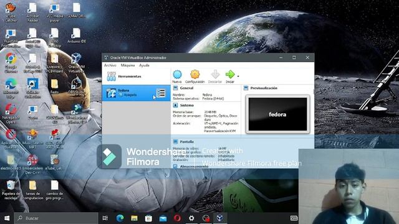Open Mail app from the taskbar
Screen dimensions: 399x224
[163, 218]
